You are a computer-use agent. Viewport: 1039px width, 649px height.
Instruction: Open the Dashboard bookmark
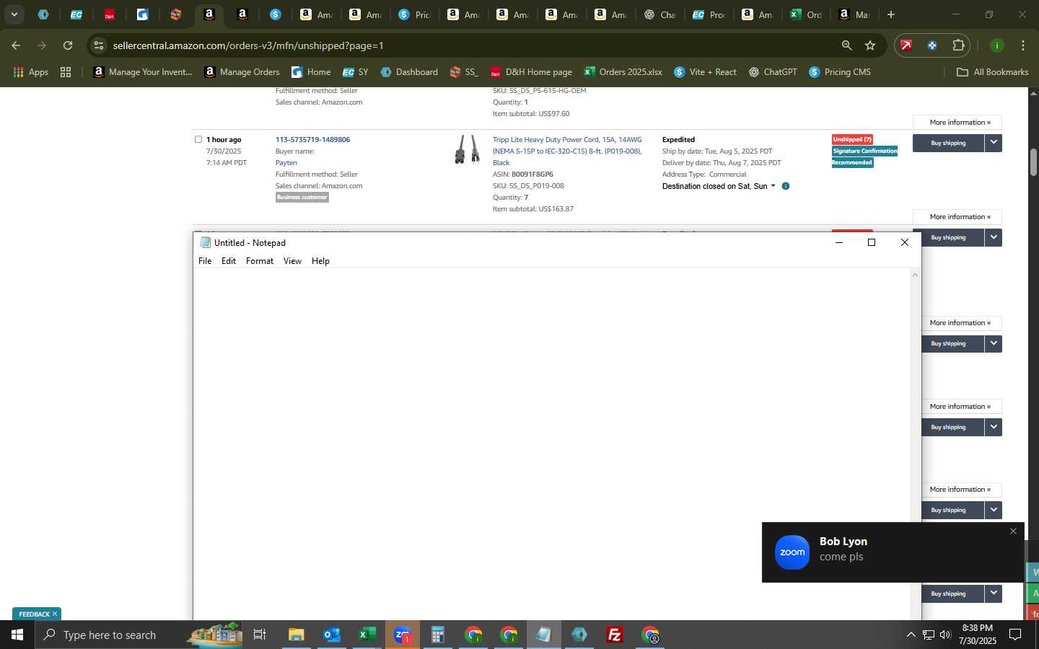[x=409, y=72]
